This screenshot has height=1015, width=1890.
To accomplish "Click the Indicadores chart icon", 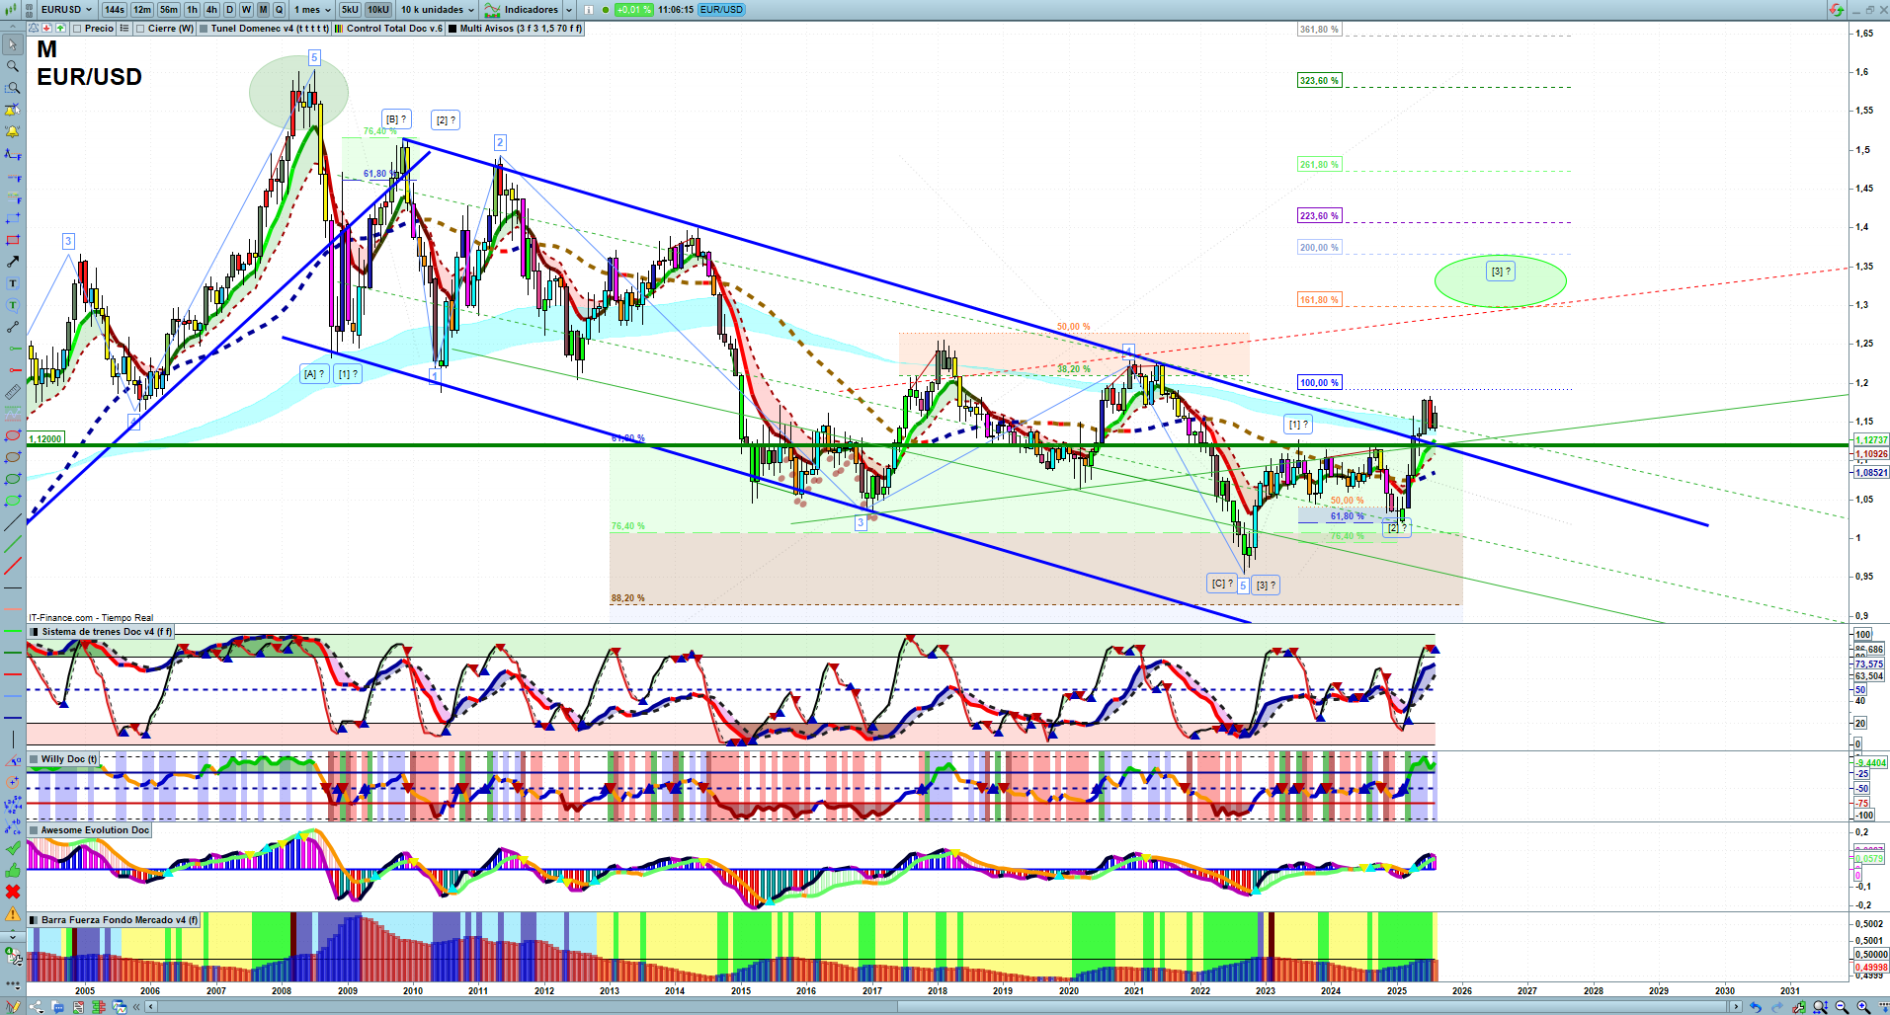I will [492, 10].
